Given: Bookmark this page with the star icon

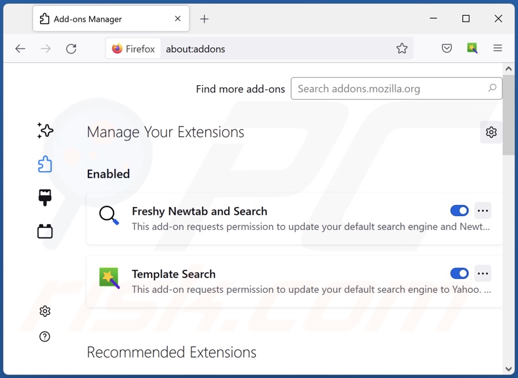Looking at the screenshot, I should coord(402,48).
